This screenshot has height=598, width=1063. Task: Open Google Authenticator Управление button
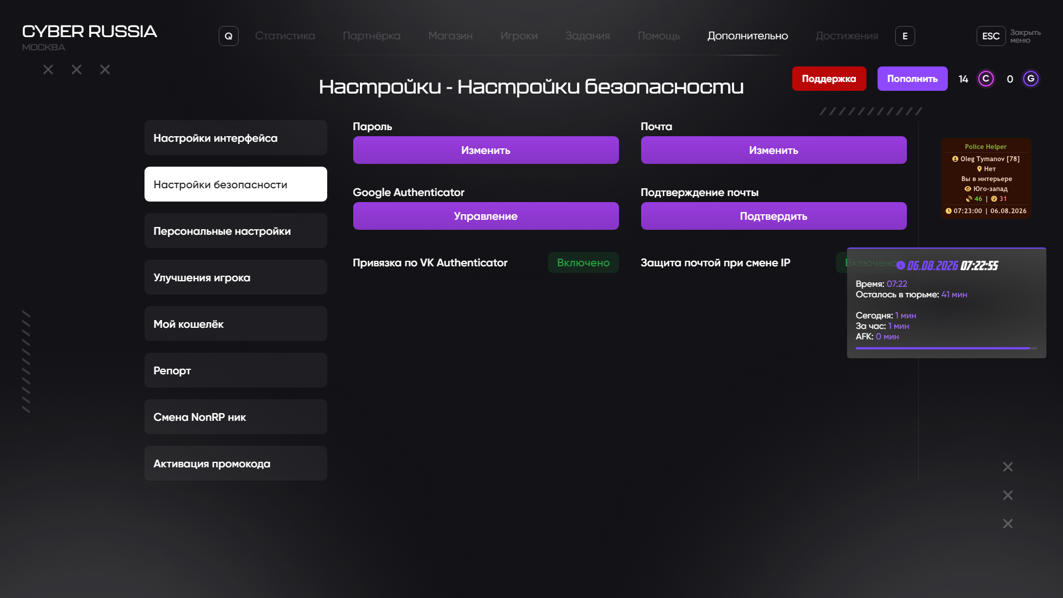(x=486, y=216)
